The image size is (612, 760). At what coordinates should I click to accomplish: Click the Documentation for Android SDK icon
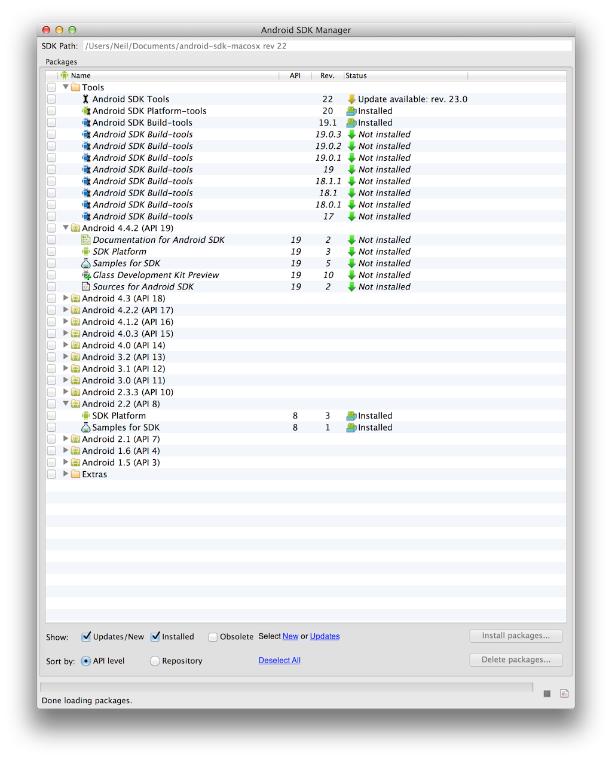86,240
